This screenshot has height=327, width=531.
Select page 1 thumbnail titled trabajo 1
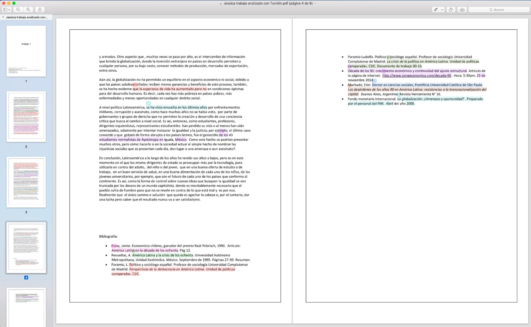tap(26, 51)
